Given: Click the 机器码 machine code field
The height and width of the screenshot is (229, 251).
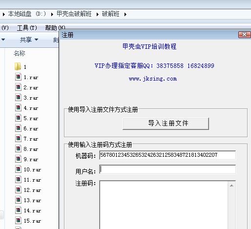Looking at the screenshot, I should 167,155.
